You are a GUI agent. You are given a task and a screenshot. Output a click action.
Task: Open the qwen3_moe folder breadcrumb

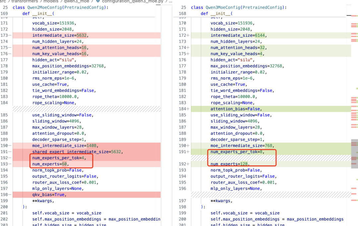tap(77, 1)
